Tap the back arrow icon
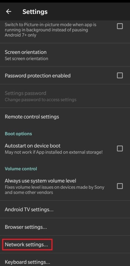130x266 pixels. (9, 12)
